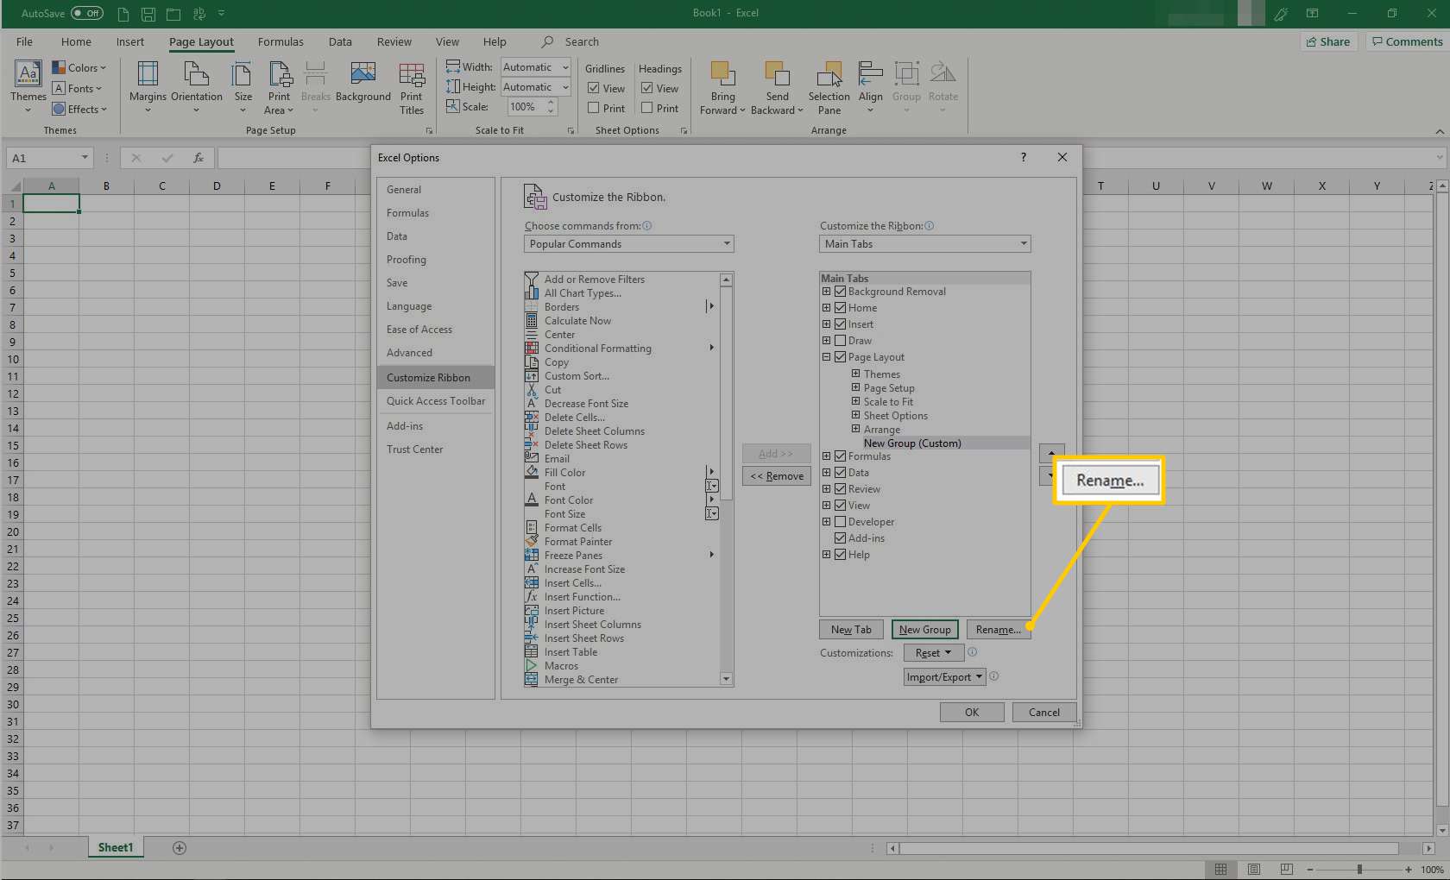Select Advanced options category

coord(436,353)
